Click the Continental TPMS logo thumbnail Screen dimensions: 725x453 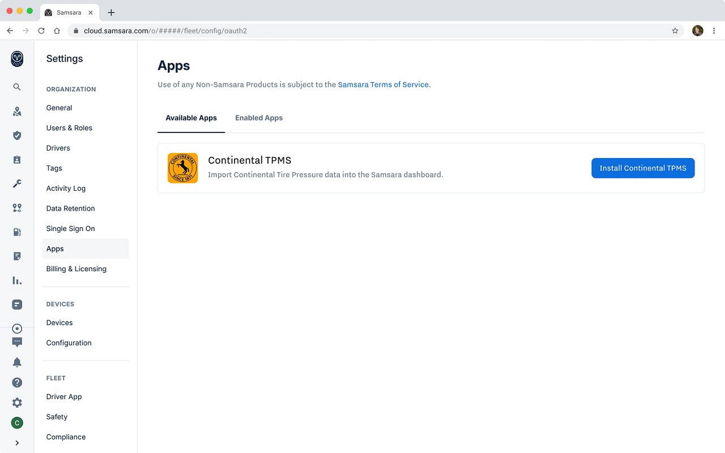pyautogui.click(x=182, y=168)
